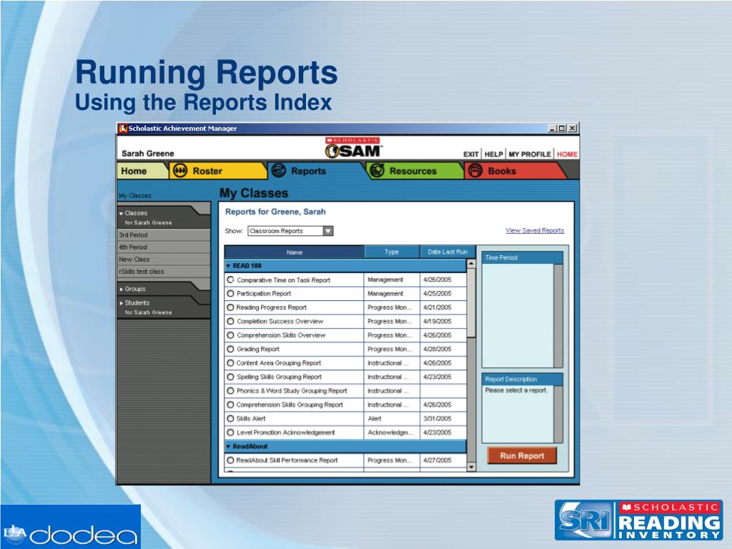732x549 pixels.
Task: Select Comprehension Skills Grouping Report radio
Action: (230, 405)
